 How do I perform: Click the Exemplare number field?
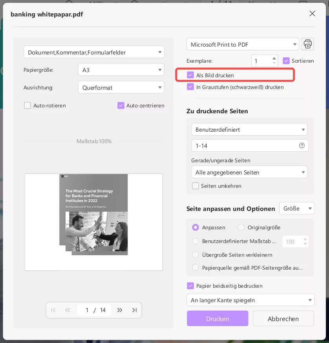coord(265,61)
